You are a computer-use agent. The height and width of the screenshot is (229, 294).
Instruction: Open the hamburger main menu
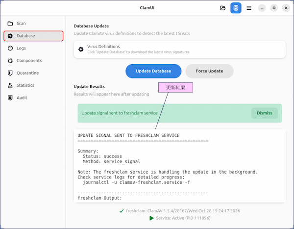pos(249,8)
